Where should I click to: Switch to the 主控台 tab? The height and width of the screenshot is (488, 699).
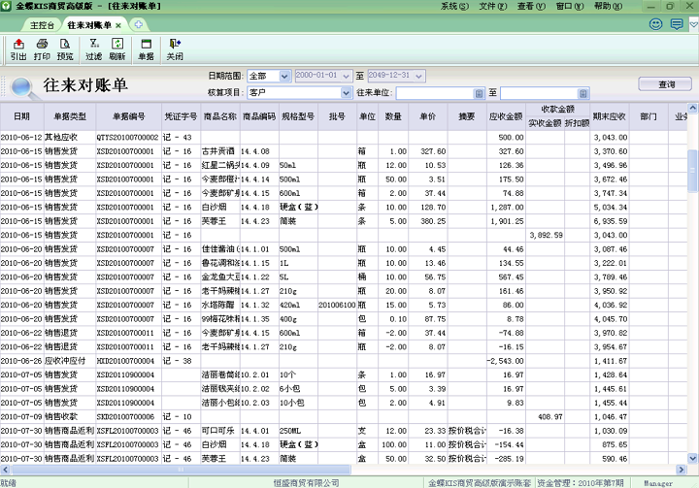42,24
